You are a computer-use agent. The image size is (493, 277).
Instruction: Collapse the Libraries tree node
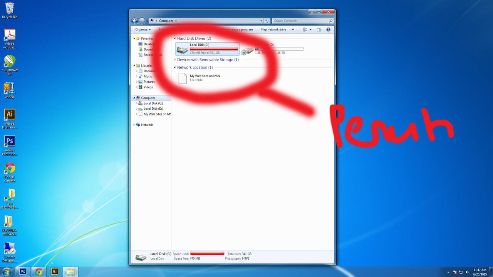pos(134,65)
